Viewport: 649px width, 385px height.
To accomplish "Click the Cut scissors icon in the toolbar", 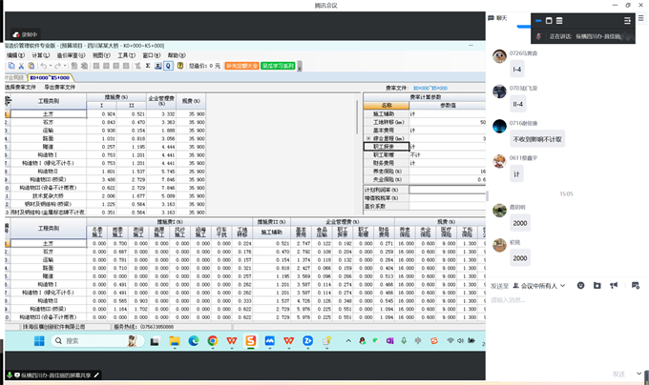I will 21,66.
